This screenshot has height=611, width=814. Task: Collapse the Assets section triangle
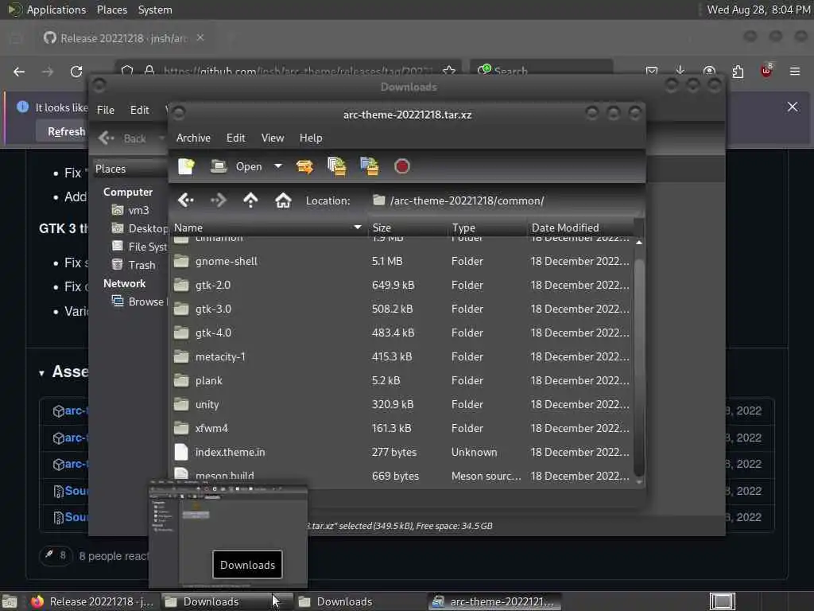pyautogui.click(x=41, y=373)
